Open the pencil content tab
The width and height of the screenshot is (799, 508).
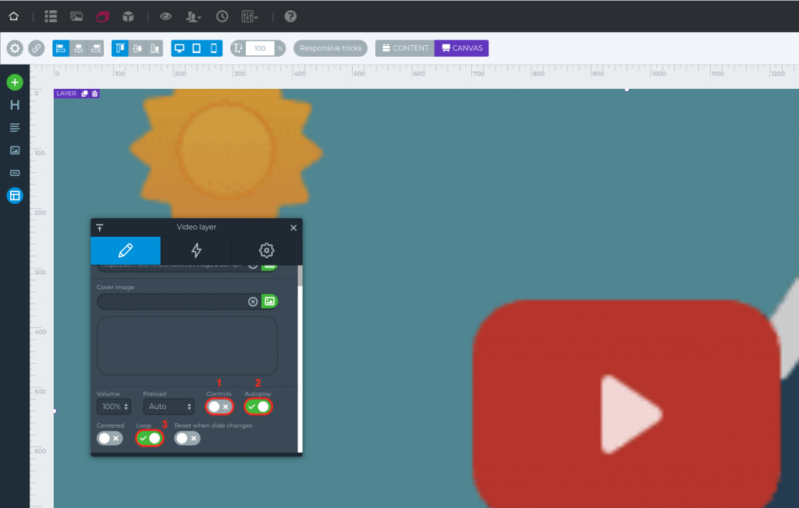pos(126,250)
